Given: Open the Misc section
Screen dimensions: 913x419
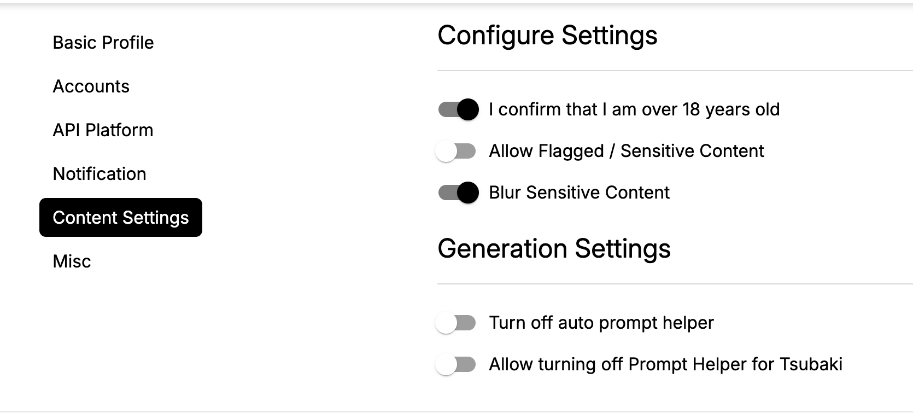Looking at the screenshot, I should pos(72,261).
